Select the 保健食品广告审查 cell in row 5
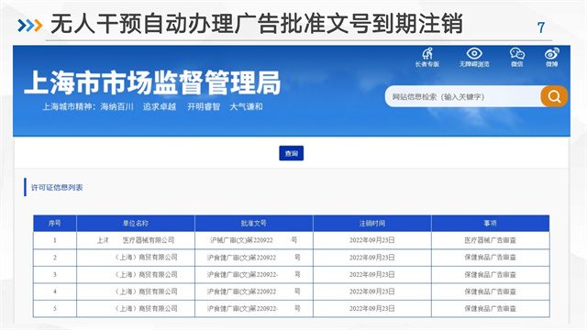Viewport: 587px width, 330px height. point(491,309)
